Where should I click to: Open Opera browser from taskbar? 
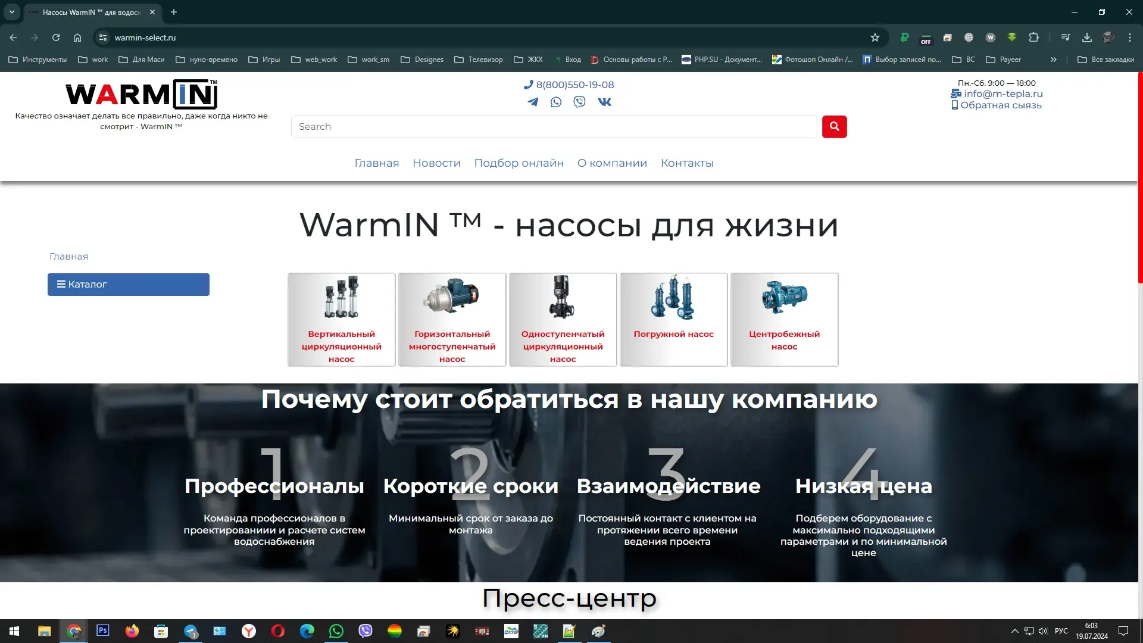(x=278, y=631)
